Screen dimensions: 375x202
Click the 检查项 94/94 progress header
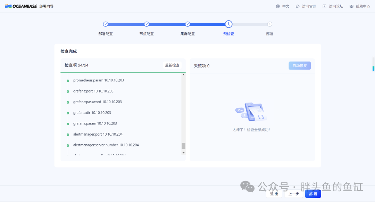pyautogui.click(x=76, y=65)
